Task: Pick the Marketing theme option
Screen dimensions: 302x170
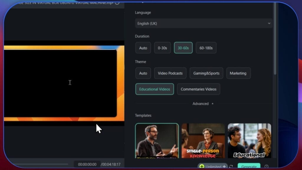Action: [238, 73]
